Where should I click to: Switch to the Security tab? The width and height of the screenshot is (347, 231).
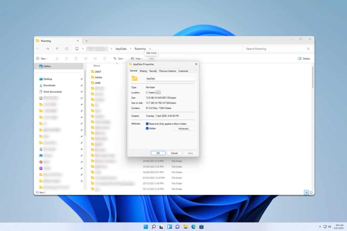(153, 71)
